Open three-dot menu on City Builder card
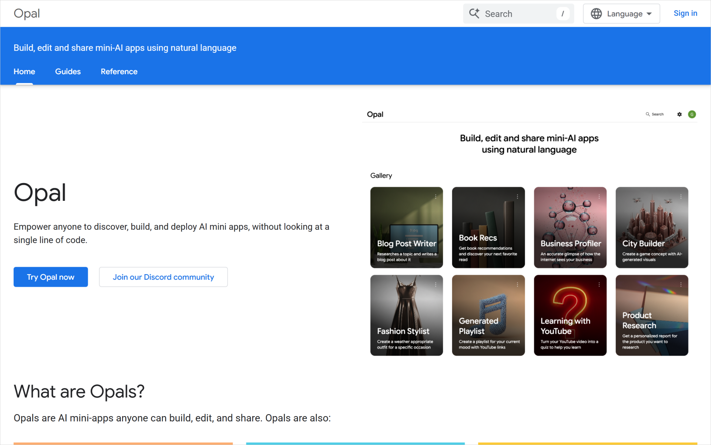The height and width of the screenshot is (445, 711). 681,197
